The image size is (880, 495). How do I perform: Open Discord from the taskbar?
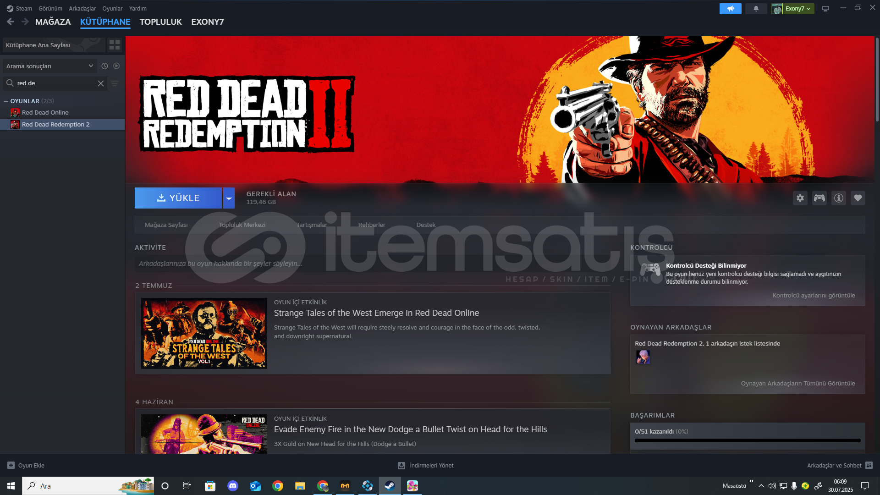(x=233, y=486)
